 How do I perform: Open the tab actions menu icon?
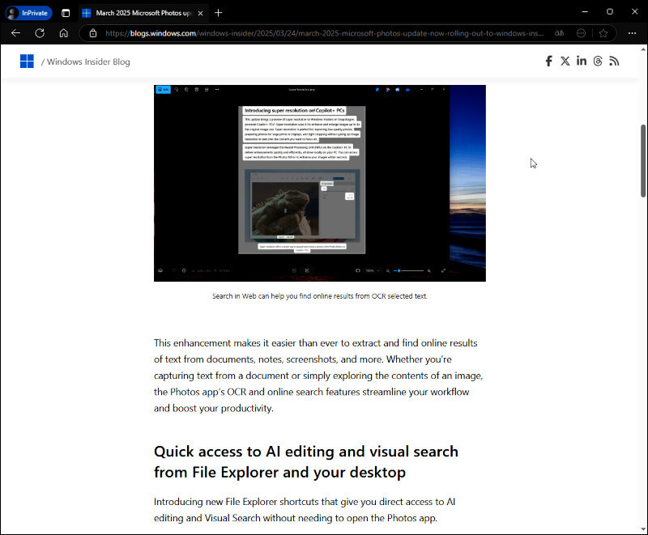[66, 13]
